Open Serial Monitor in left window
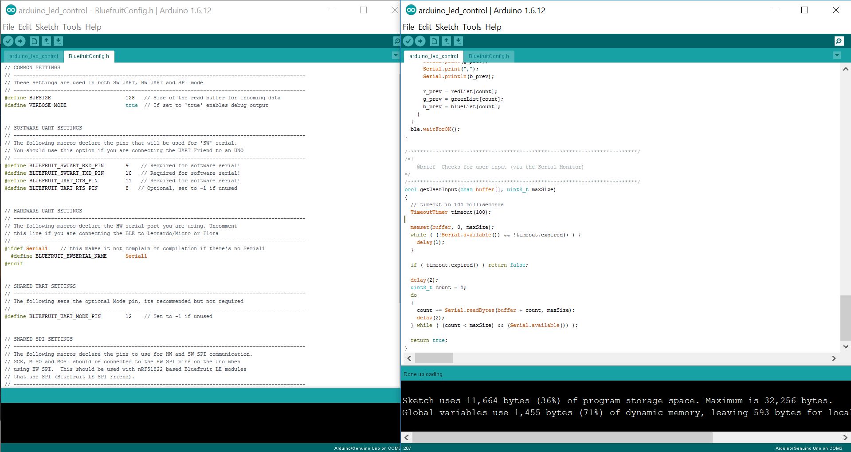Viewport: 851px width, 452px height. pos(397,41)
